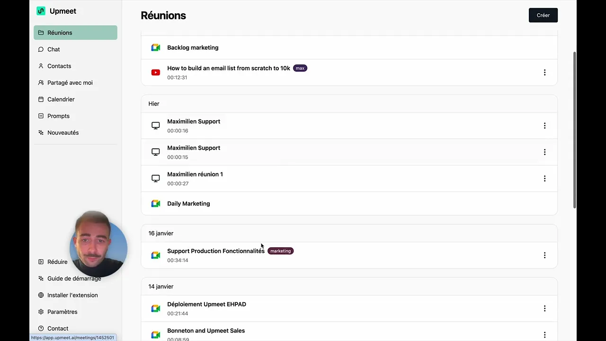Open options menu for email list video

(544, 72)
